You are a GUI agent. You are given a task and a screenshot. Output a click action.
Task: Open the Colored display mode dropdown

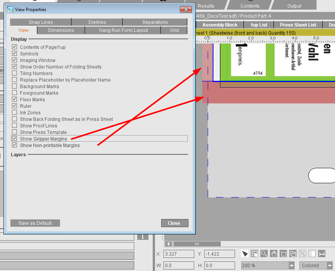click(330, 266)
